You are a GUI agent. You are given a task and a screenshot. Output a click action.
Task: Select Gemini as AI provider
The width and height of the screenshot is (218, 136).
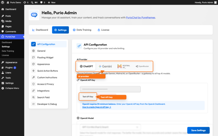[105, 66]
